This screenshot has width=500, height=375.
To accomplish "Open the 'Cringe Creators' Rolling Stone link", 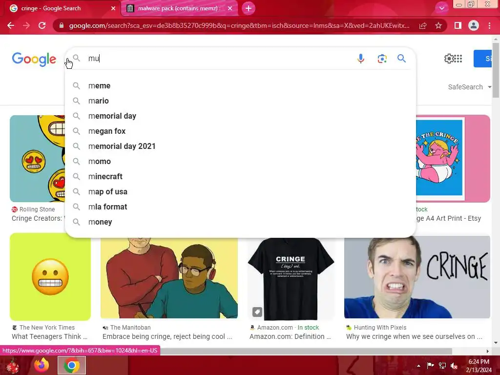I will click(38, 218).
